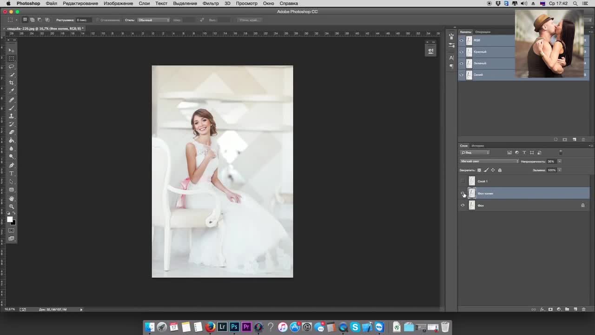Open the Фильтр menu

pyautogui.click(x=211, y=3)
